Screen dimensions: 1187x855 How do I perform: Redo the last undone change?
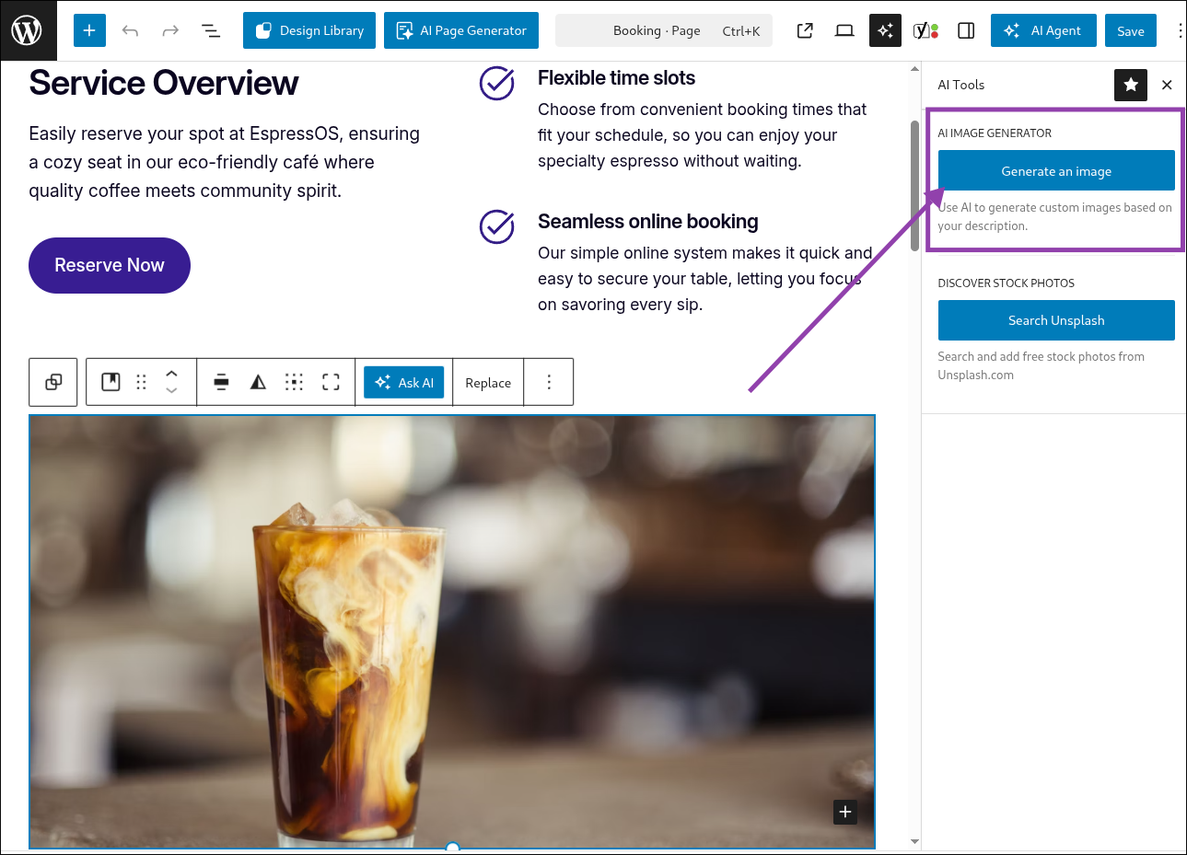(x=170, y=30)
